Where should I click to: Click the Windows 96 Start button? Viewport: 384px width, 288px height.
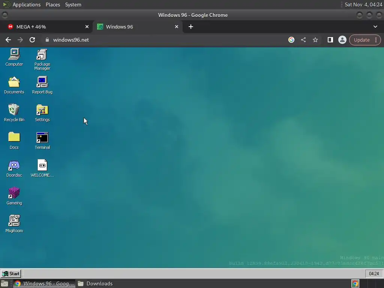point(11,273)
